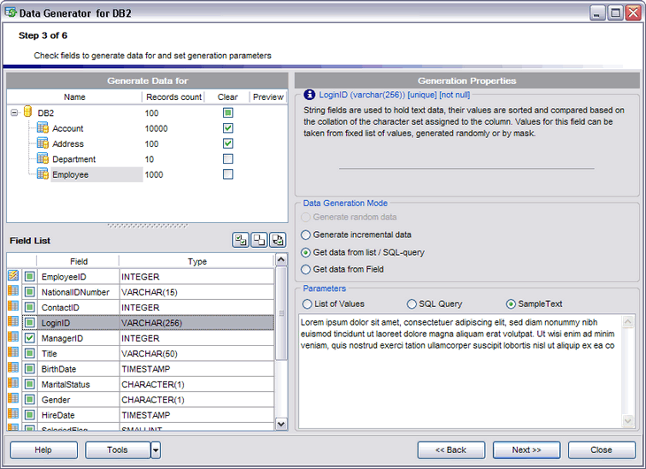Click the EmployeeID key field icon
The width and height of the screenshot is (646, 469).
pos(13,276)
